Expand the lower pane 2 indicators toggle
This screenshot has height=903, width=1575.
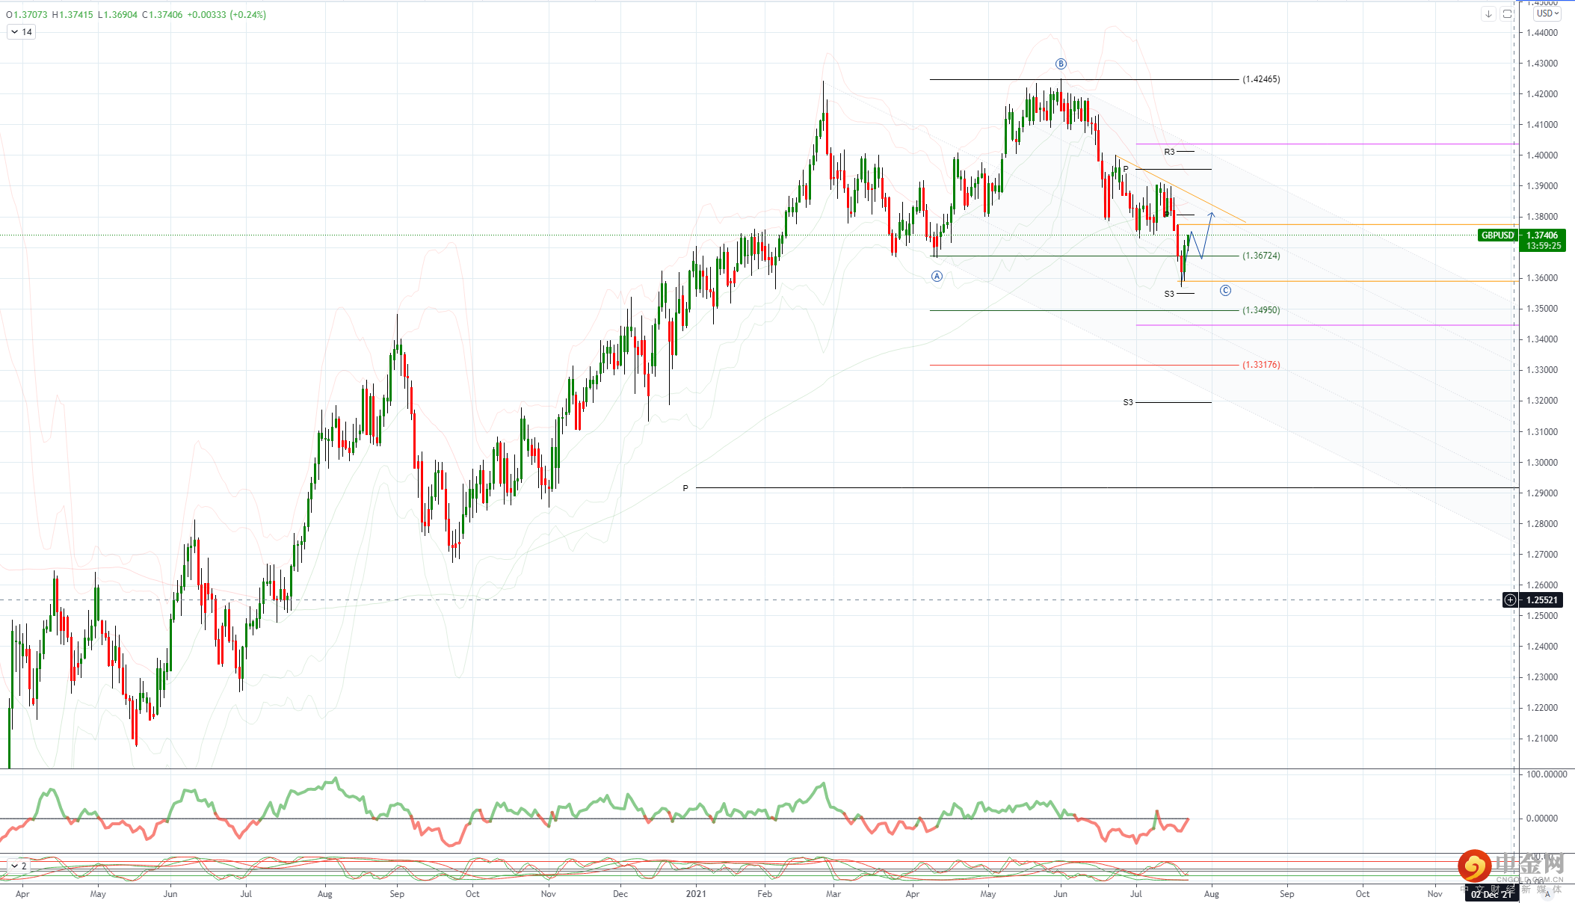[18, 866]
